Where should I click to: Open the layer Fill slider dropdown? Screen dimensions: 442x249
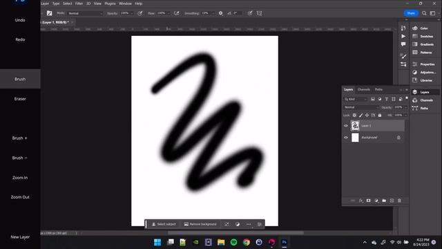coord(406,116)
